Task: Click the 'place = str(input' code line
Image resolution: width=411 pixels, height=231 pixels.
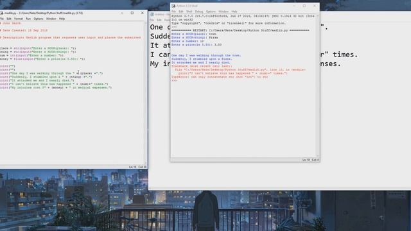Action: pos(38,49)
